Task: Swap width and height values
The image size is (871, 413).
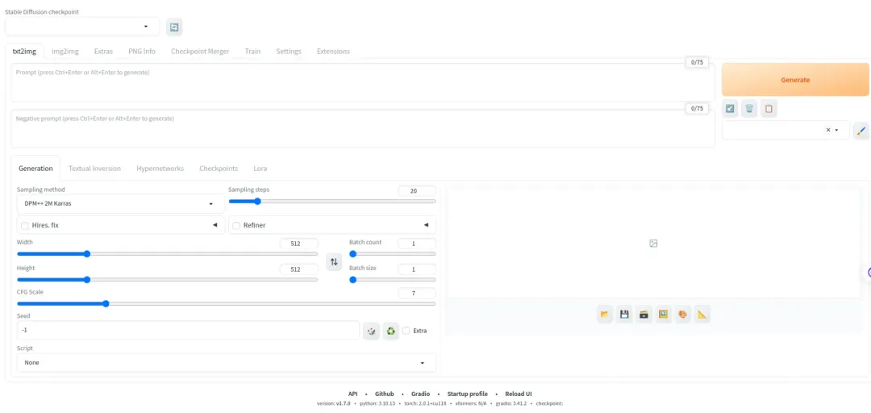Action: click(334, 261)
